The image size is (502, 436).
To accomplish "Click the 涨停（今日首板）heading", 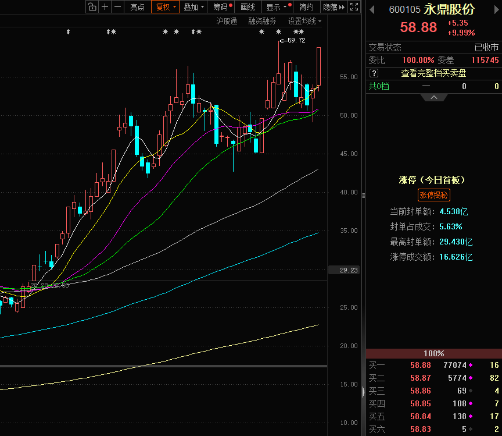I will (432, 180).
